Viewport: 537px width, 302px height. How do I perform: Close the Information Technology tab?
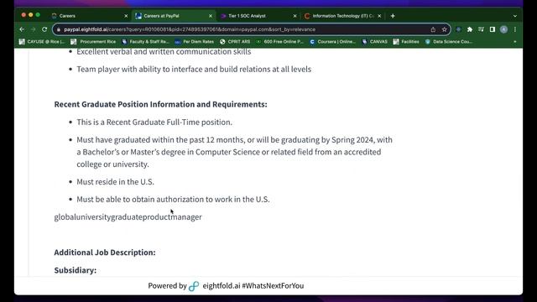379,16
